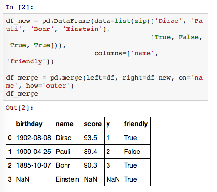Click the y cell in Bohr's row

[113, 165]
